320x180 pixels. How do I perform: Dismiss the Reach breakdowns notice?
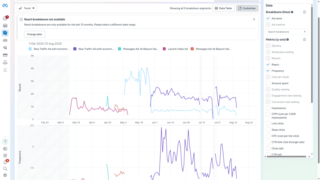[x=254, y=19]
